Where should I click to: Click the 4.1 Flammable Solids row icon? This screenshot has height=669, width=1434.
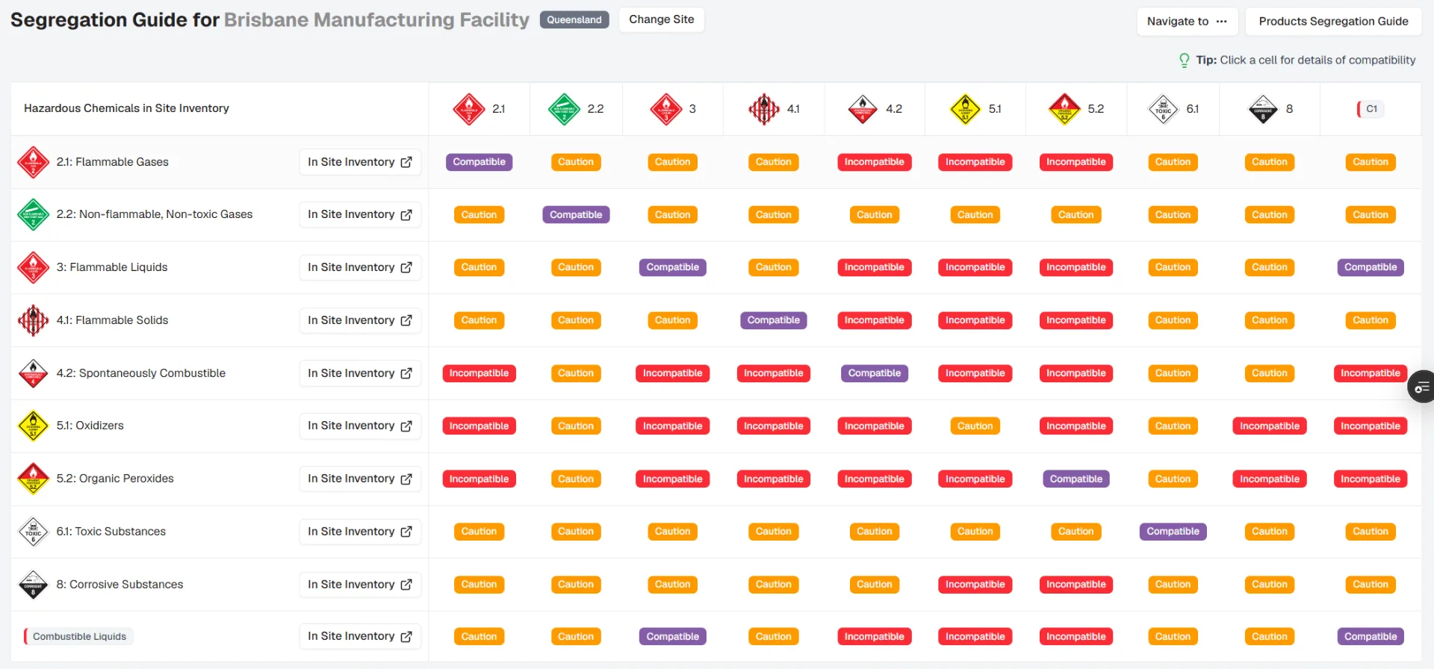coord(33,320)
